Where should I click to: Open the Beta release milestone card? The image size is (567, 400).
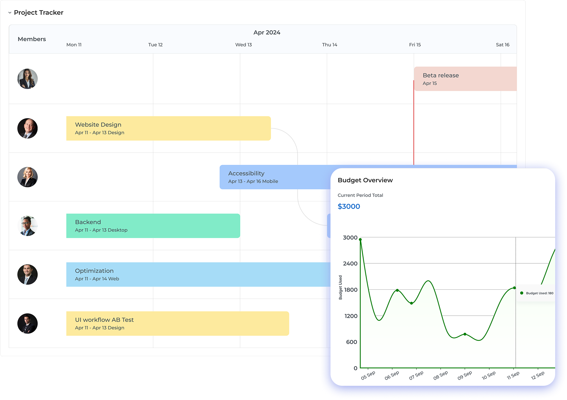point(465,79)
